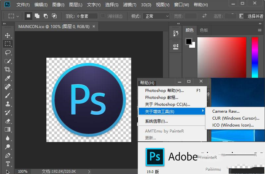Image resolution: width=265 pixels, height=174 pixels.
Task: Open the 窗口(W) menu
Action: 182,5
